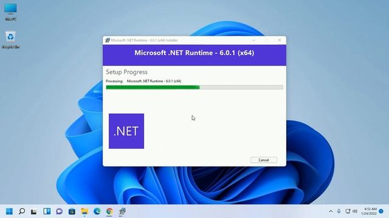The image size is (389, 218).
Task: Open File Explorer from the taskbar
Action: point(84,211)
